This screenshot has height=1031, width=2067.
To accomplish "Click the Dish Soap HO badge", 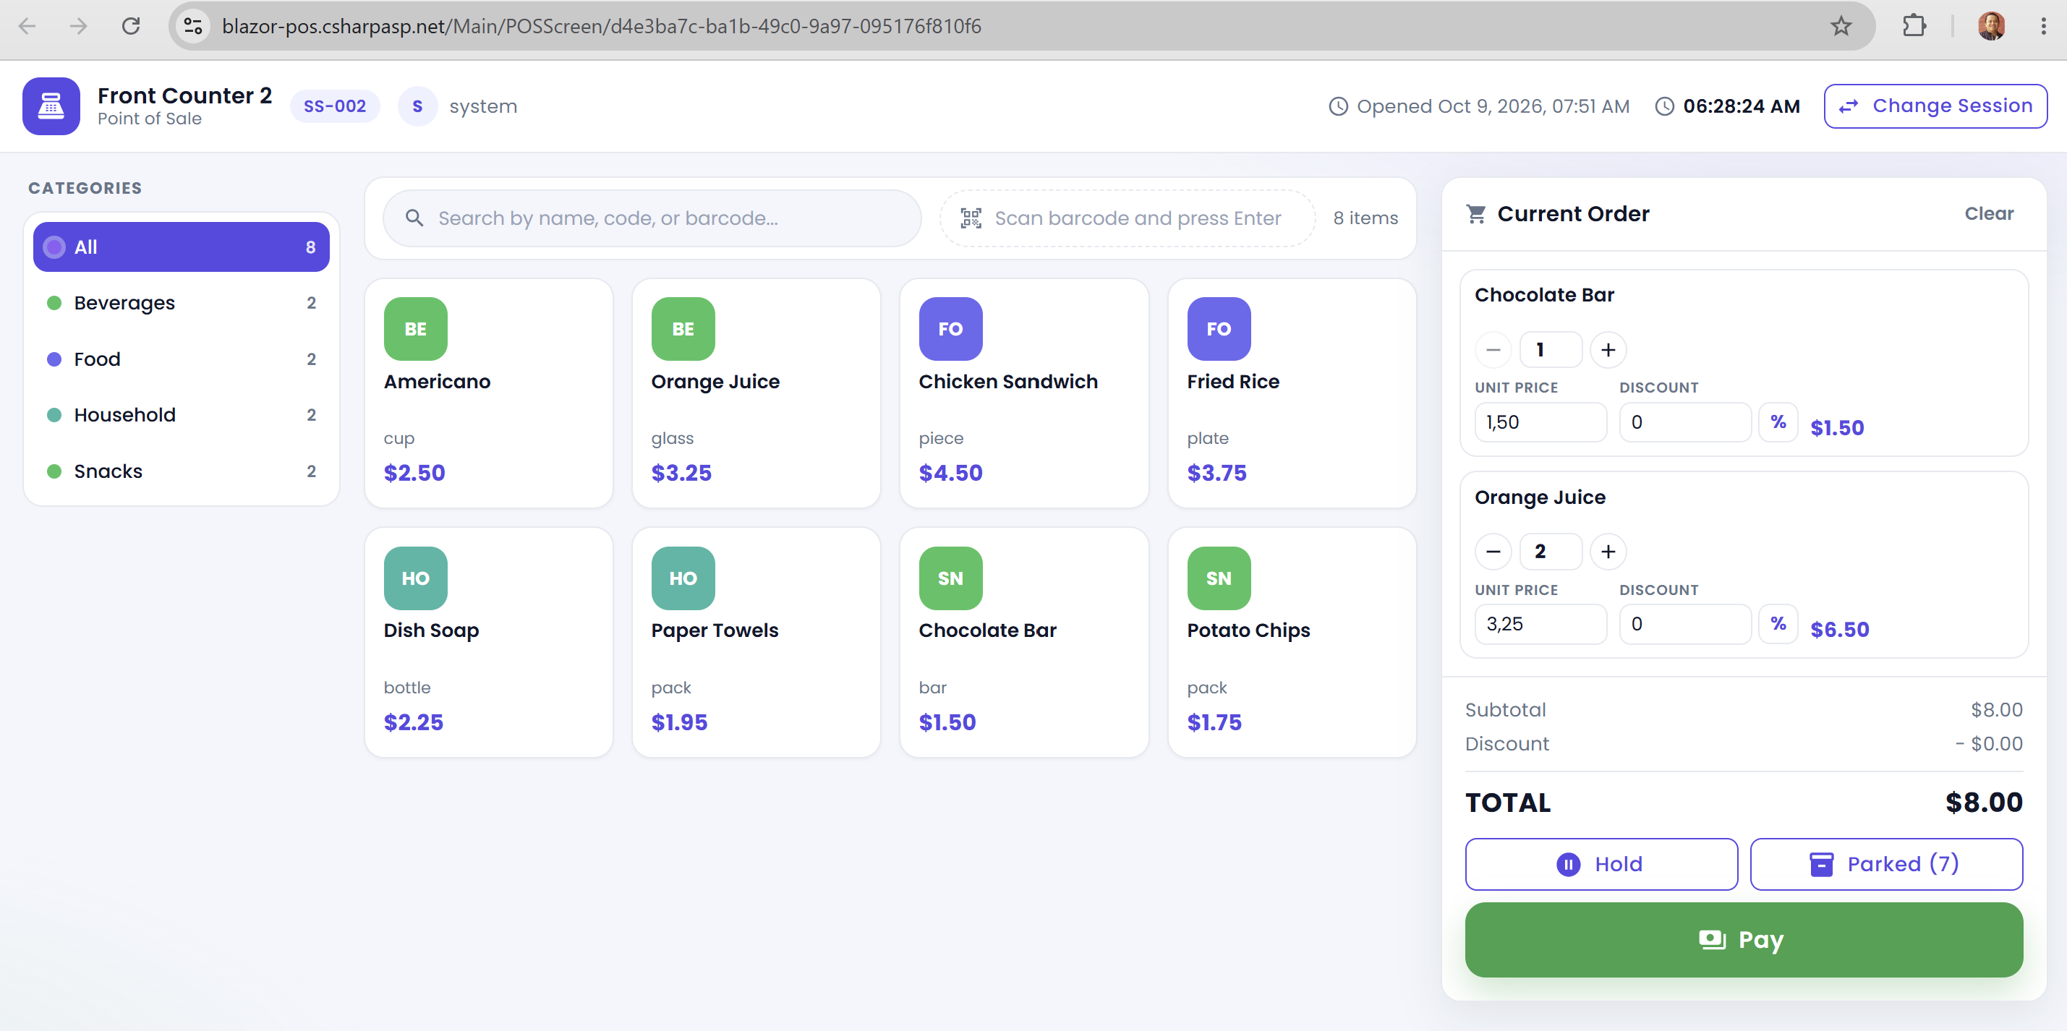I will [415, 578].
